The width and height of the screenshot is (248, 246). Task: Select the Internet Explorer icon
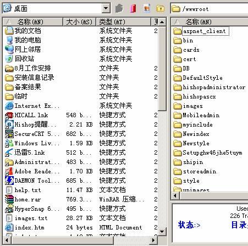9,106
